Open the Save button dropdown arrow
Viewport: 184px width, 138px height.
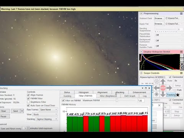tap(22, 111)
